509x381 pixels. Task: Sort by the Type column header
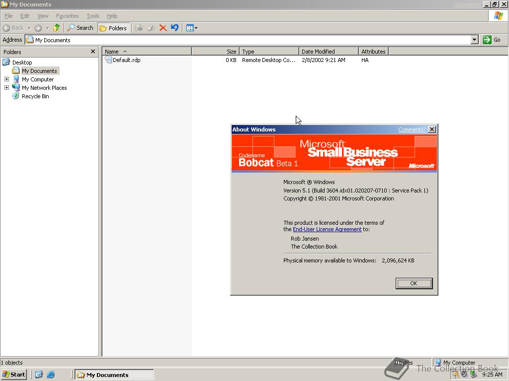pyautogui.click(x=269, y=52)
